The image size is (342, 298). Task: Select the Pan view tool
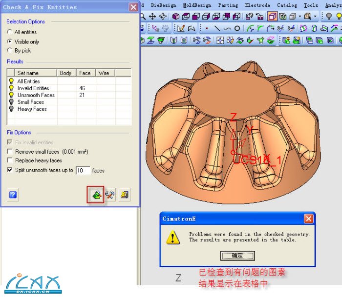[152, 16]
